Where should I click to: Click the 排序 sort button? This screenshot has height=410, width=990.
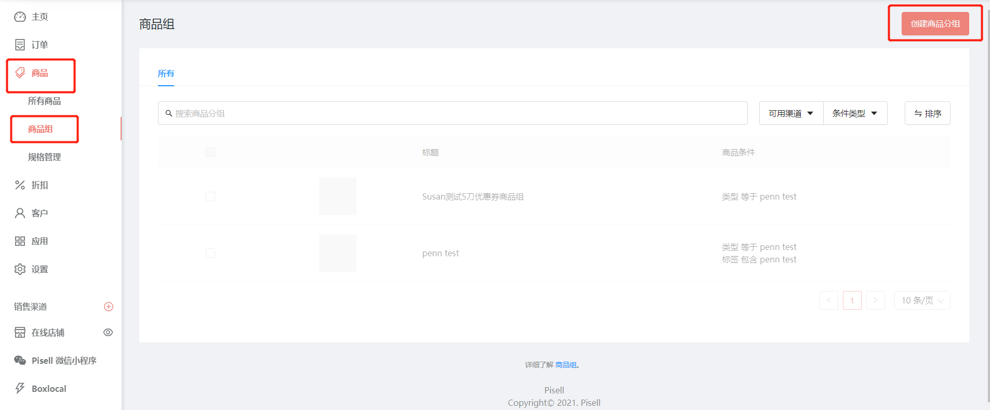[x=927, y=113]
